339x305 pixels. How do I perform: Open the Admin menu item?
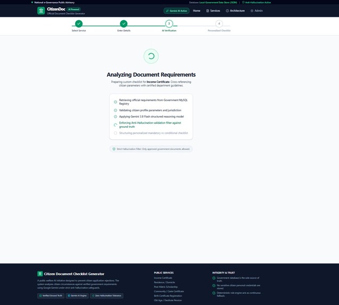pos(256,11)
